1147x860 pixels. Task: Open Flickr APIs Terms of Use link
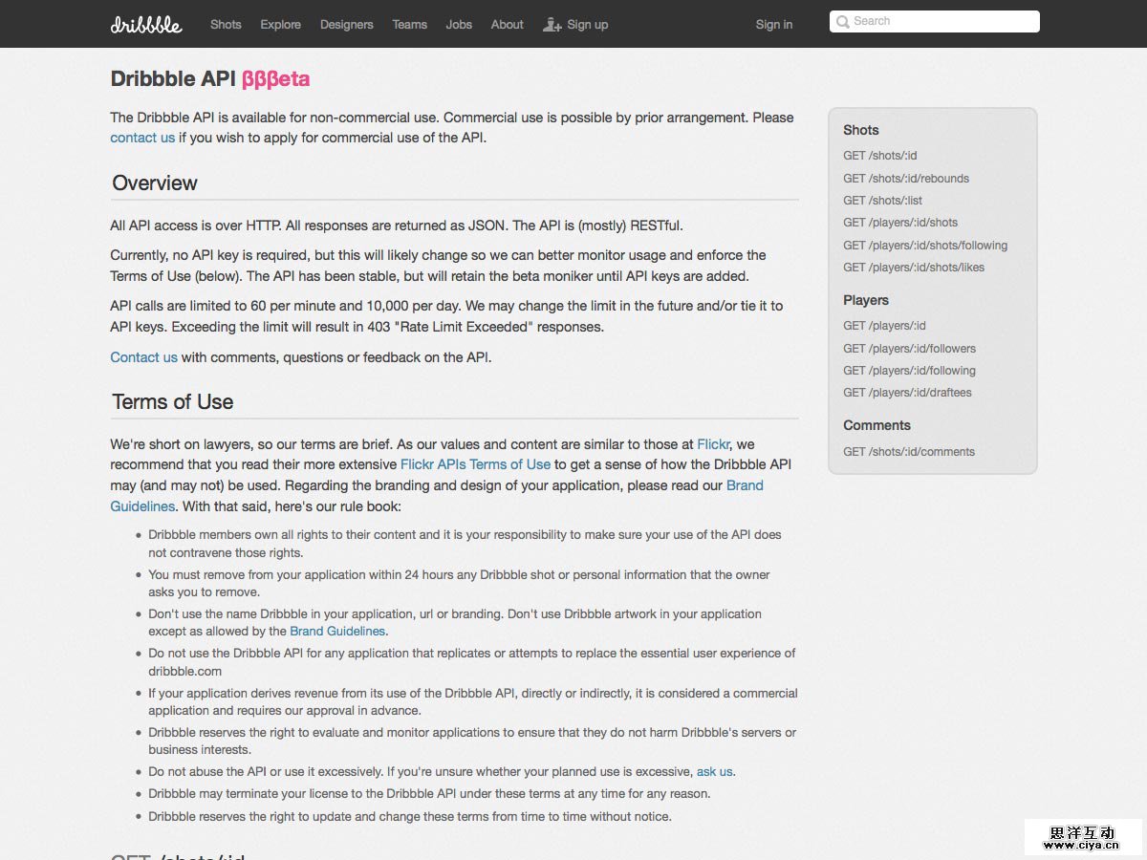pos(475,464)
